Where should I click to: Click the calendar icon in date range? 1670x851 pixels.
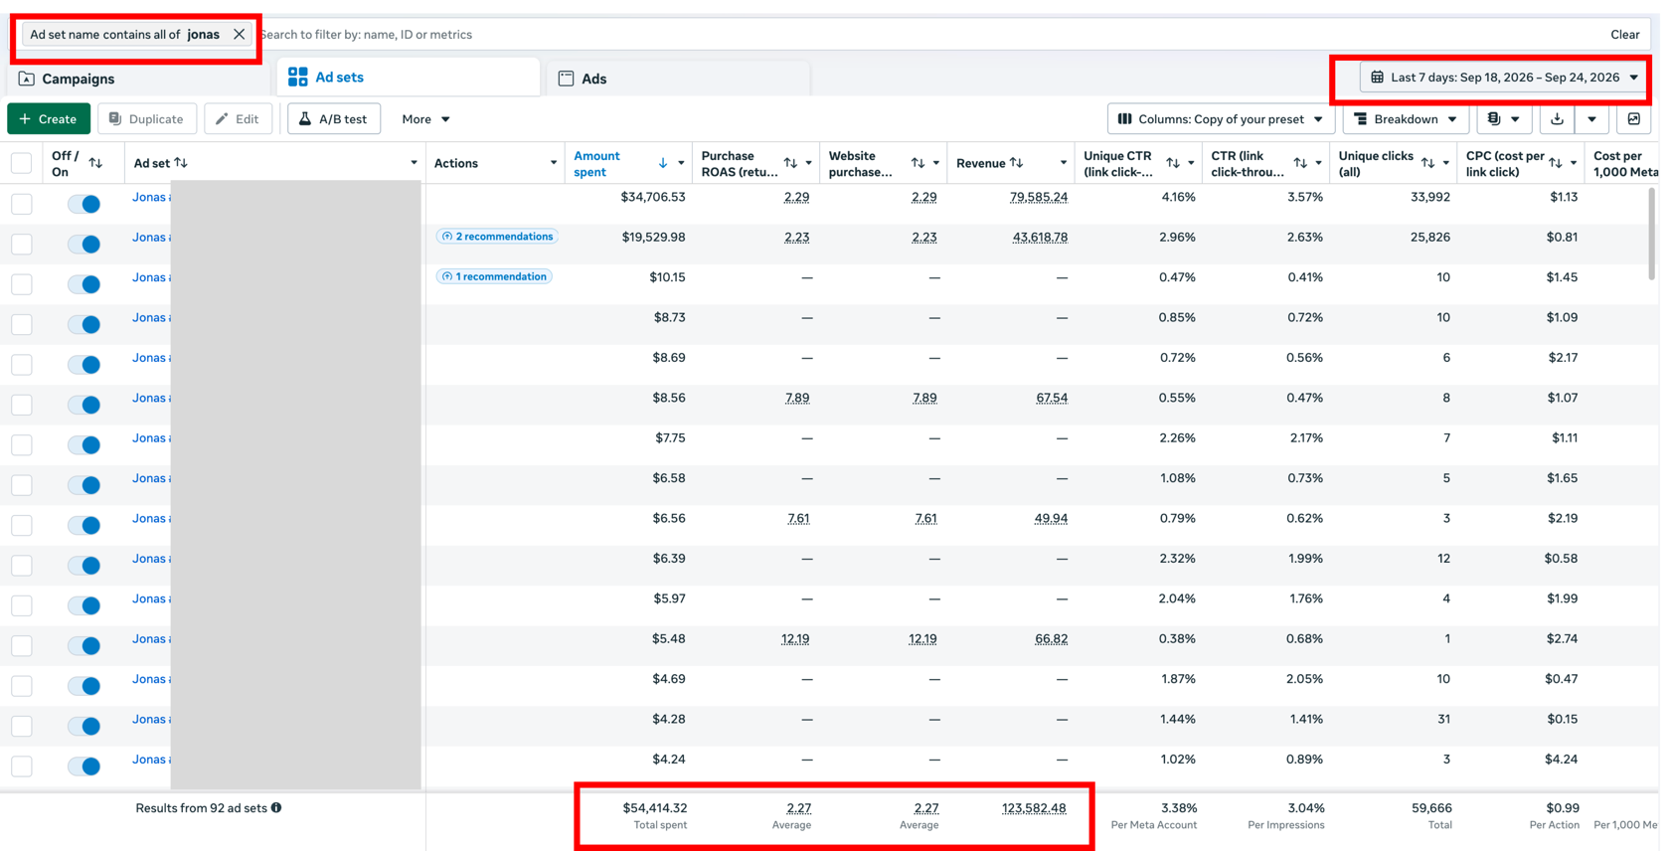pyautogui.click(x=1377, y=77)
